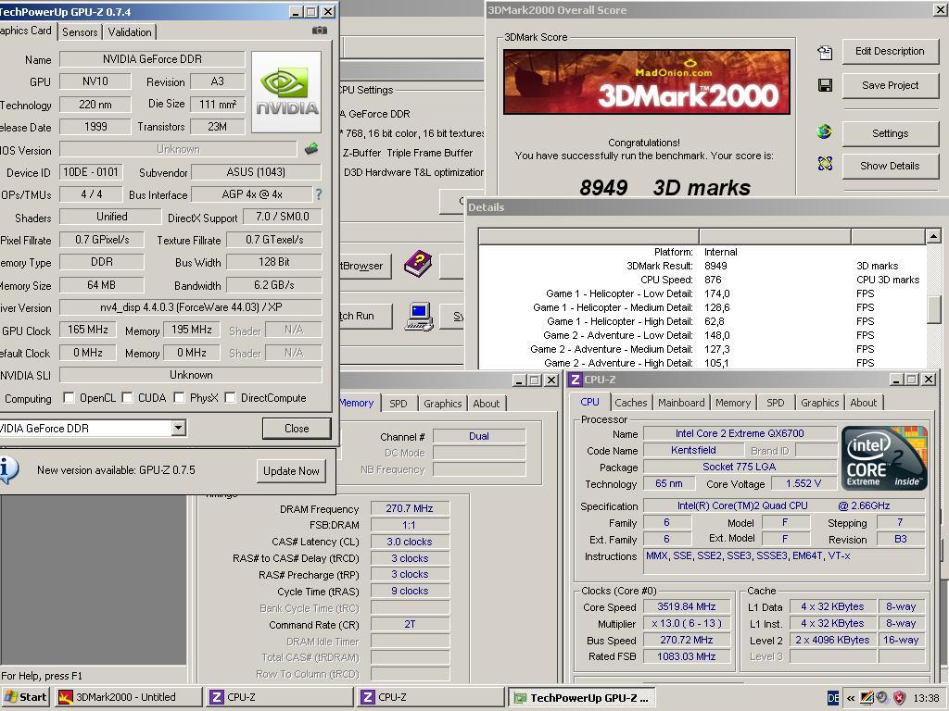This screenshot has height=711, width=949.
Task: Open the SPD tab in the back CPU-Z window
Action: pyautogui.click(x=399, y=404)
